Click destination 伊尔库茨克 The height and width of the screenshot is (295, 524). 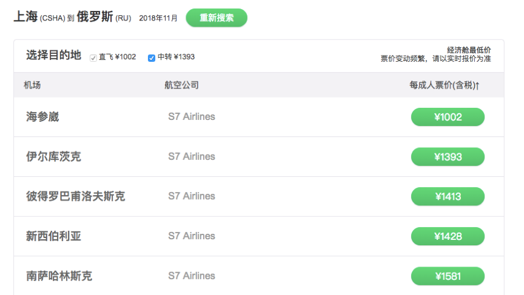point(53,156)
